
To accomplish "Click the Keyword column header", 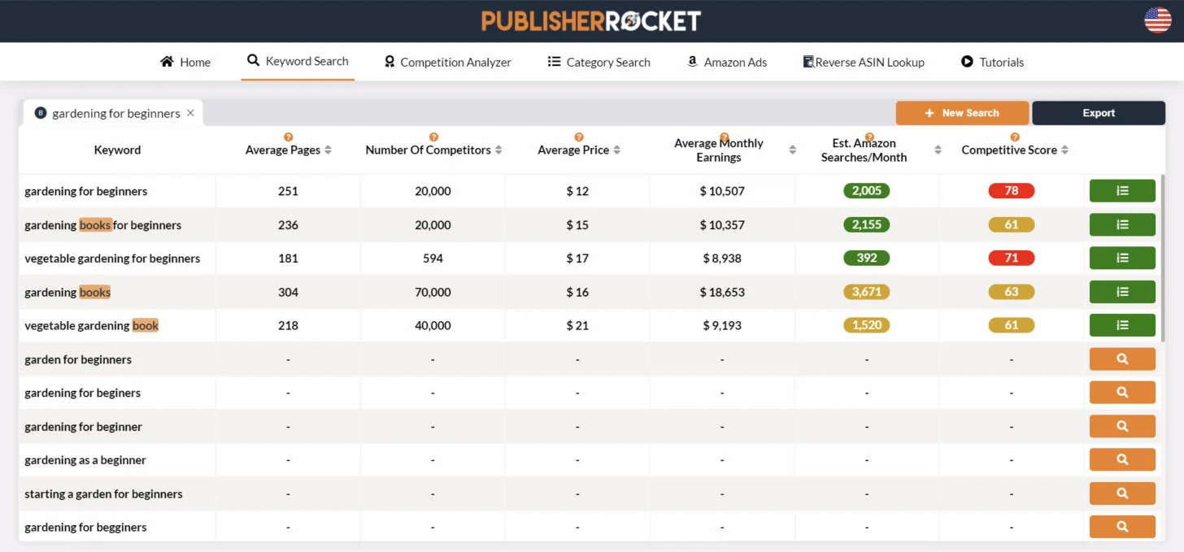I will tap(117, 150).
